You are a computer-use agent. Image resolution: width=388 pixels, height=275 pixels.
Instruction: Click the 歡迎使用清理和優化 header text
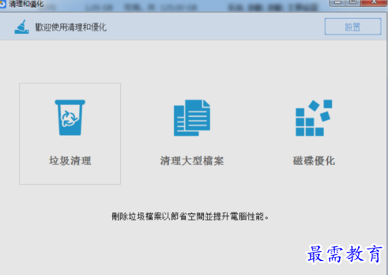tap(71, 27)
